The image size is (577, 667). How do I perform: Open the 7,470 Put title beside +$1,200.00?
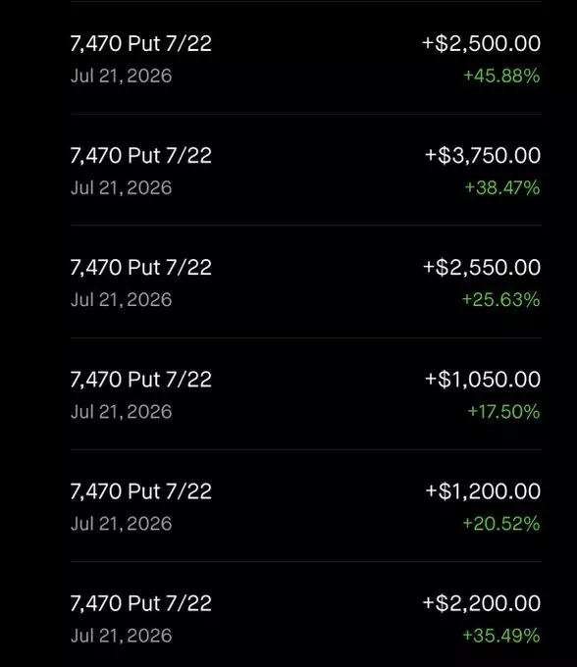coord(141,490)
